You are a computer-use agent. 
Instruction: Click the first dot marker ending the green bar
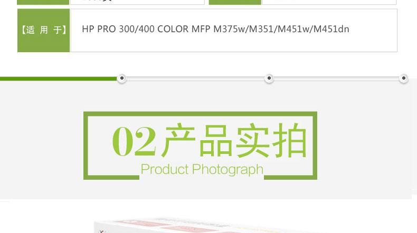click(x=122, y=78)
